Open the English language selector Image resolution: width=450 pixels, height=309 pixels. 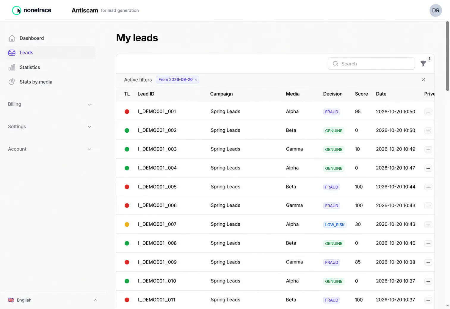[53, 300]
